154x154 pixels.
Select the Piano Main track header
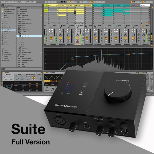[62, 6]
